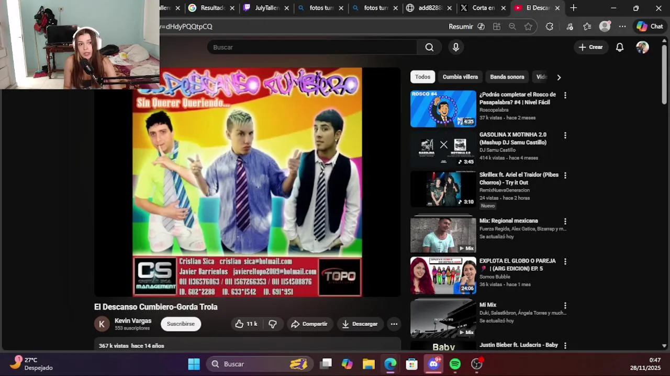This screenshot has height=376, width=670.
Task: Open options menu for Justin Bieber Baby video
Action: 565,345
